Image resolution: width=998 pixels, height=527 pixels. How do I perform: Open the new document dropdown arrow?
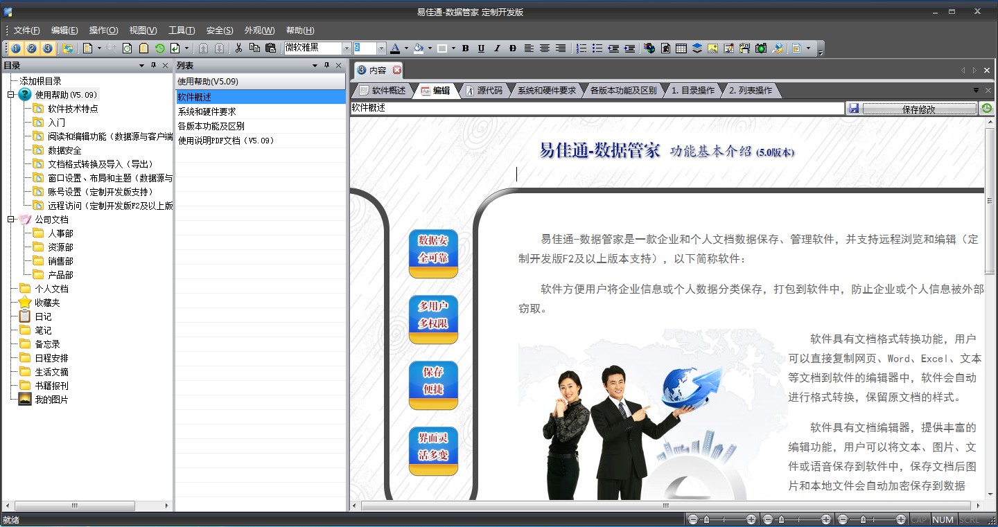pyautogui.click(x=99, y=48)
